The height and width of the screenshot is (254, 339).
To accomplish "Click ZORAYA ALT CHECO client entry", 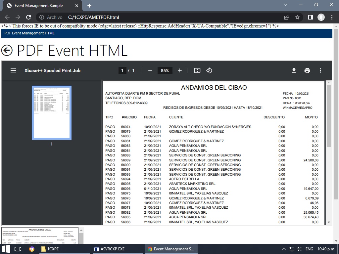I will pos(210,127).
